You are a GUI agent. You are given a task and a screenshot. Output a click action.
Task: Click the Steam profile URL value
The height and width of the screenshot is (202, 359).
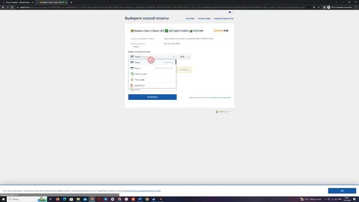click(x=188, y=39)
